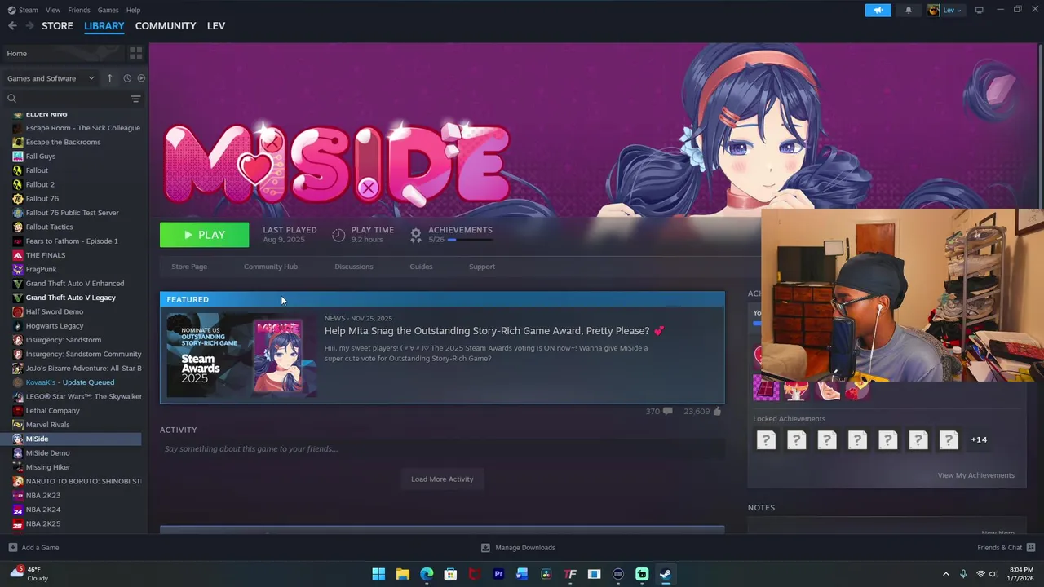The image size is (1044, 587).
Task: Select Lethal Company in the list
Action: 53,411
